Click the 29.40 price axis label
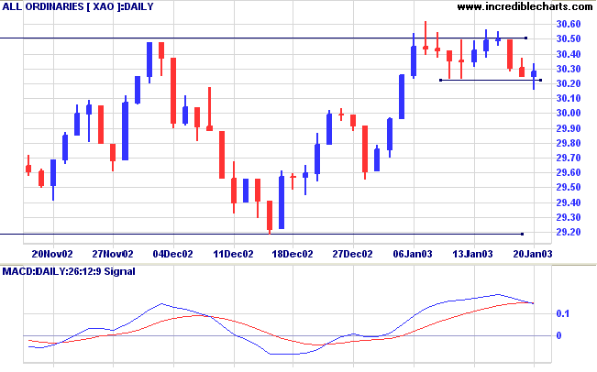 point(569,202)
